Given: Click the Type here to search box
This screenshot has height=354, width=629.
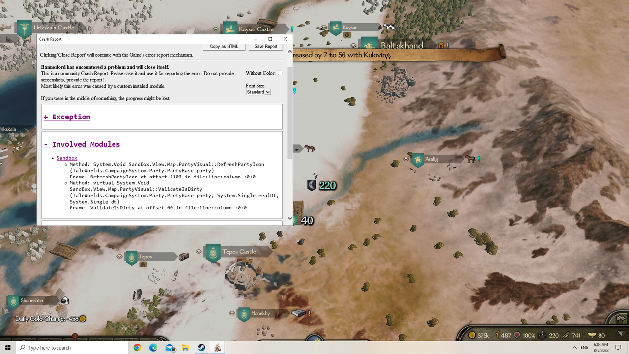Looking at the screenshot, I should tap(72, 347).
